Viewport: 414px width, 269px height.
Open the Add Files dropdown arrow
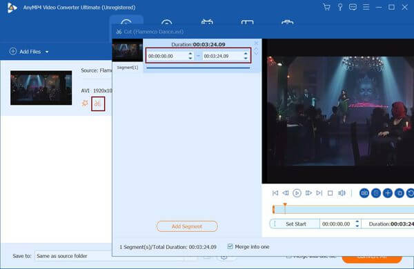point(47,52)
